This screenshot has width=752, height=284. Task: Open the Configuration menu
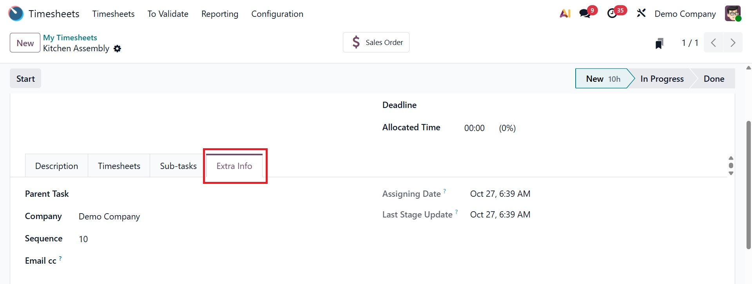pos(277,14)
